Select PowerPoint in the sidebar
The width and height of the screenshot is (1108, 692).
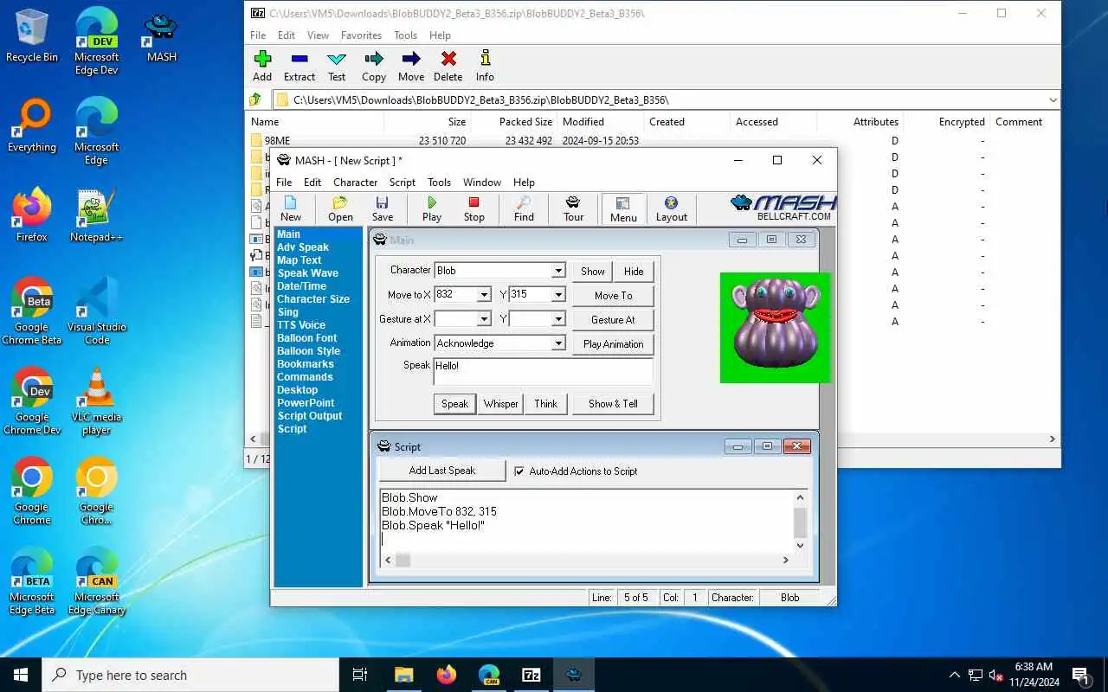[306, 403]
